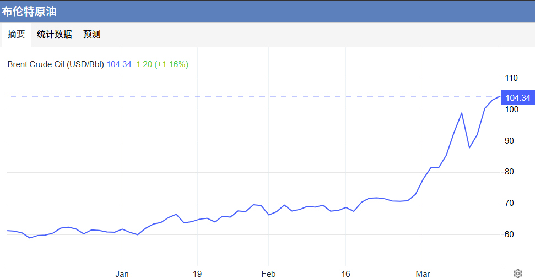Click the 19 date label on time axis
Image resolution: width=535 pixels, height=279 pixels.
197,274
